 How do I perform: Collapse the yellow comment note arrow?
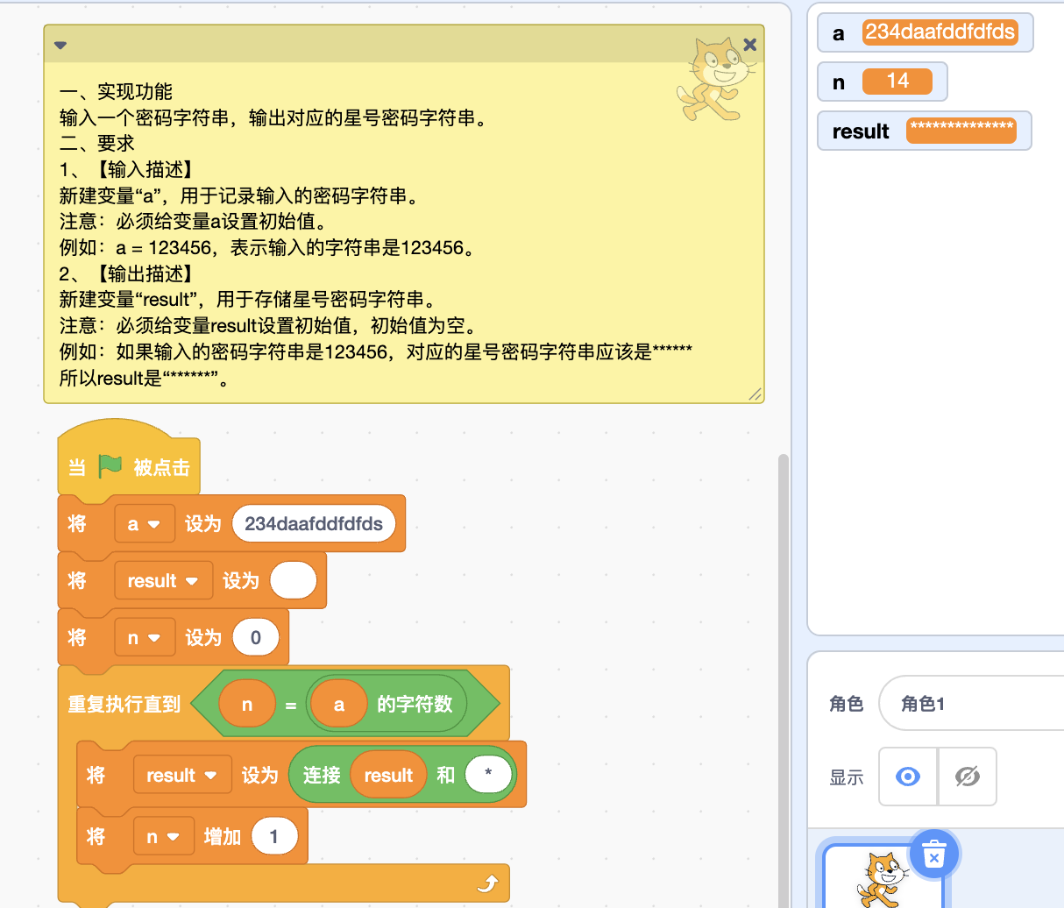(x=60, y=45)
